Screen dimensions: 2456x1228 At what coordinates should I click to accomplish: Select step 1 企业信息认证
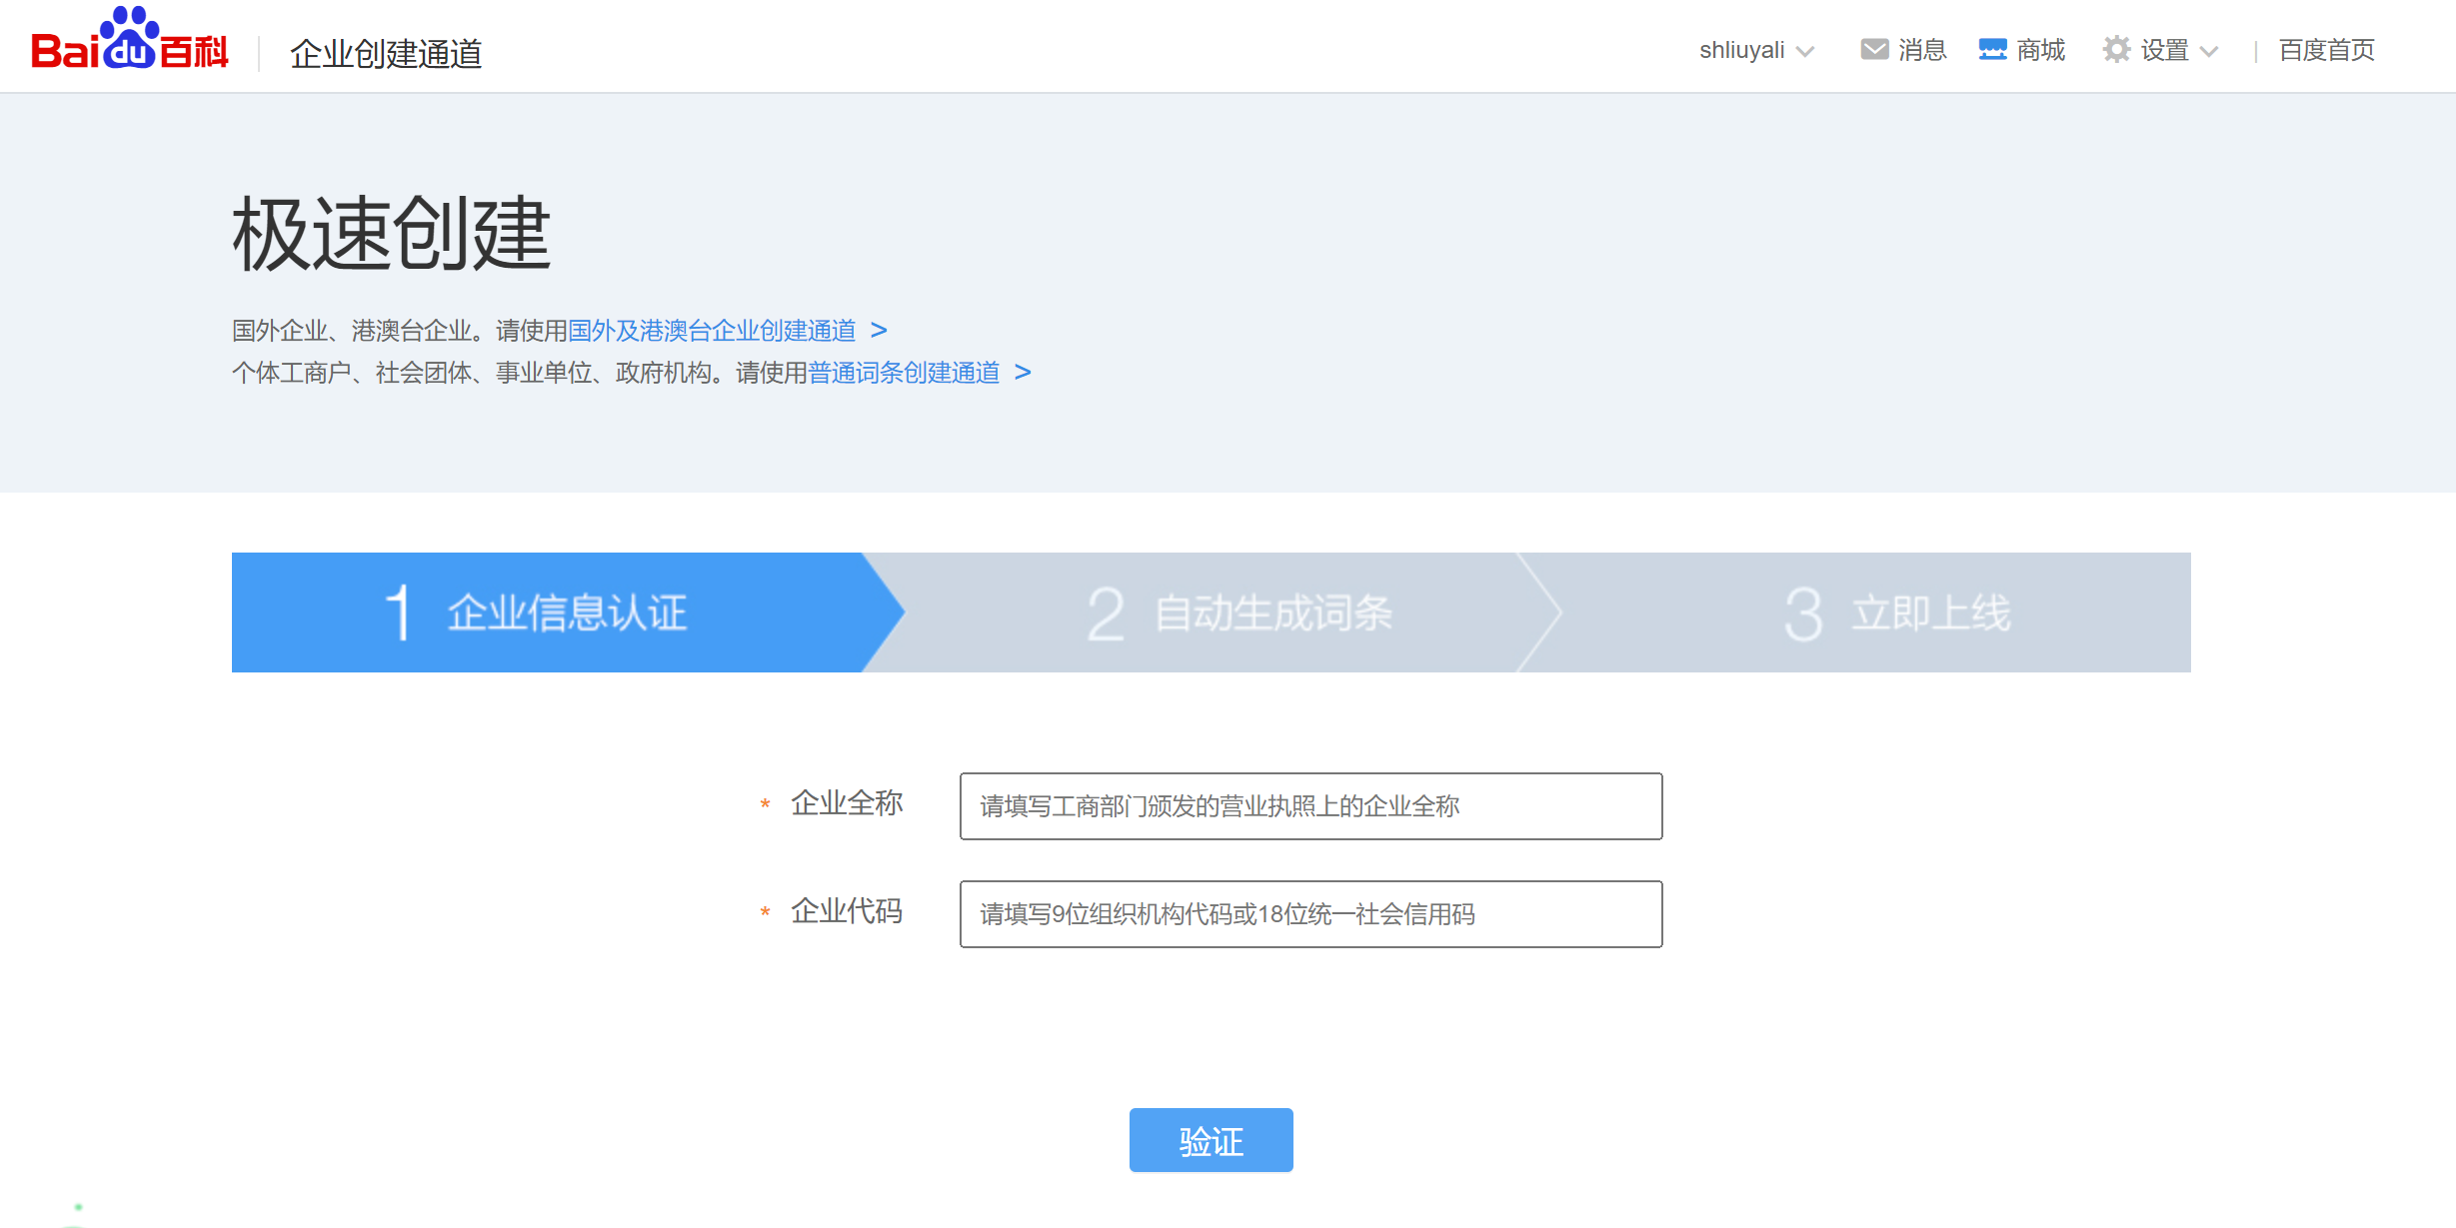pos(567,613)
